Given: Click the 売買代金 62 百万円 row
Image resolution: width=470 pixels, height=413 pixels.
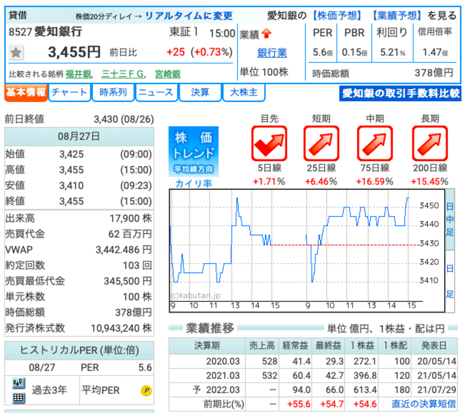Looking at the screenshot, I should coord(79,234).
